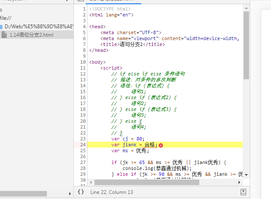
Task: Click the <!DOCTYPE html> line
Action: 110,9
